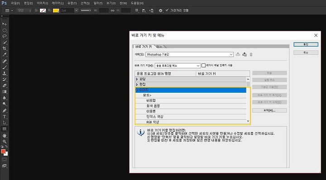This screenshot has height=180, width=326.
Task: Select the Move tool
Action: 5,24
